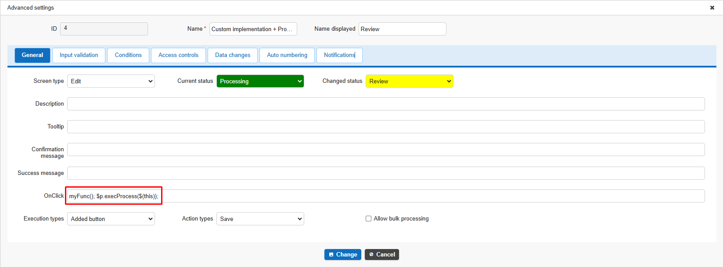Click the "Advanced settings" dialog title

tap(31, 7)
